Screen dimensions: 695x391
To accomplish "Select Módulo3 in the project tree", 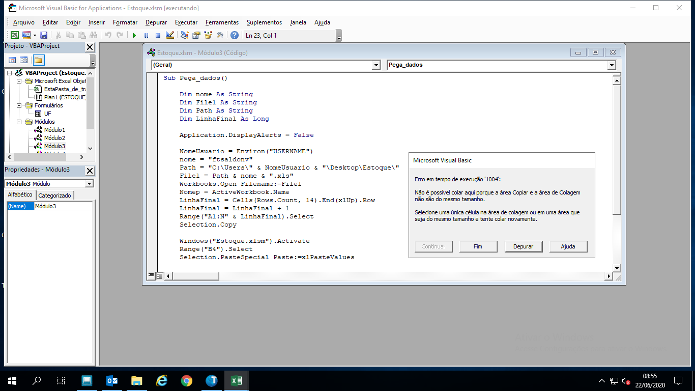I will click(54, 146).
